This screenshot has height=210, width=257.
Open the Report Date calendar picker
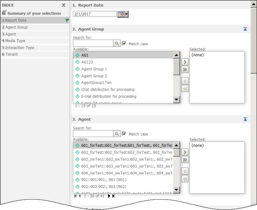tap(123, 14)
